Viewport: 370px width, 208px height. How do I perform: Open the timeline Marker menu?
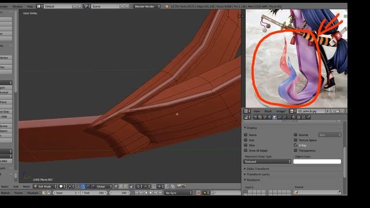coord(5,193)
